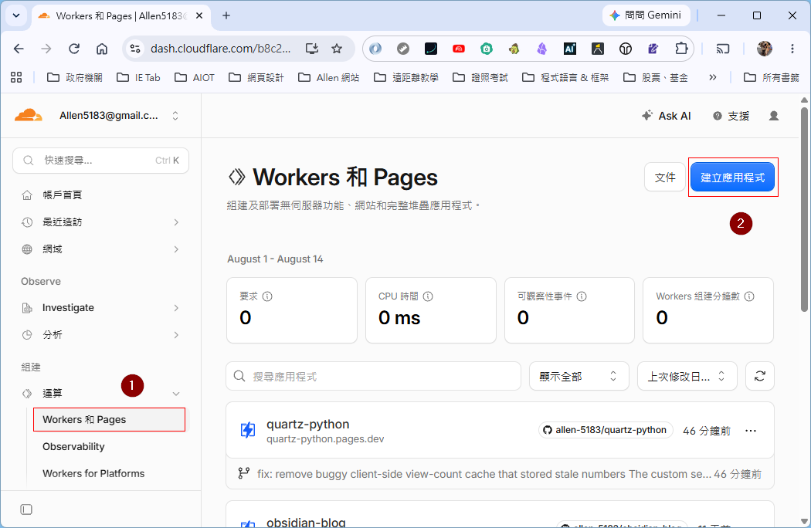The height and width of the screenshot is (528, 811).
Task: Expand 分析 submenu
Action: pyautogui.click(x=176, y=335)
